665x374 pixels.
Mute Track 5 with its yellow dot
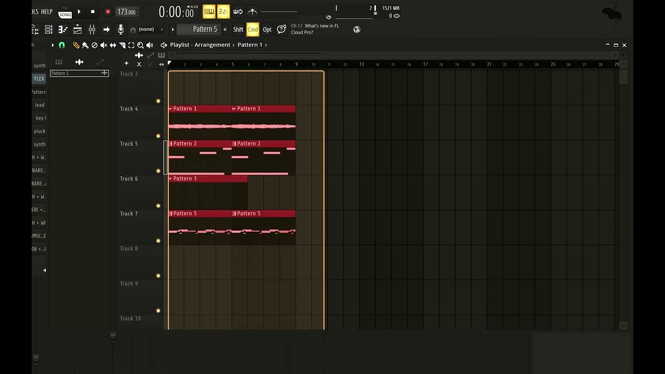158,171
